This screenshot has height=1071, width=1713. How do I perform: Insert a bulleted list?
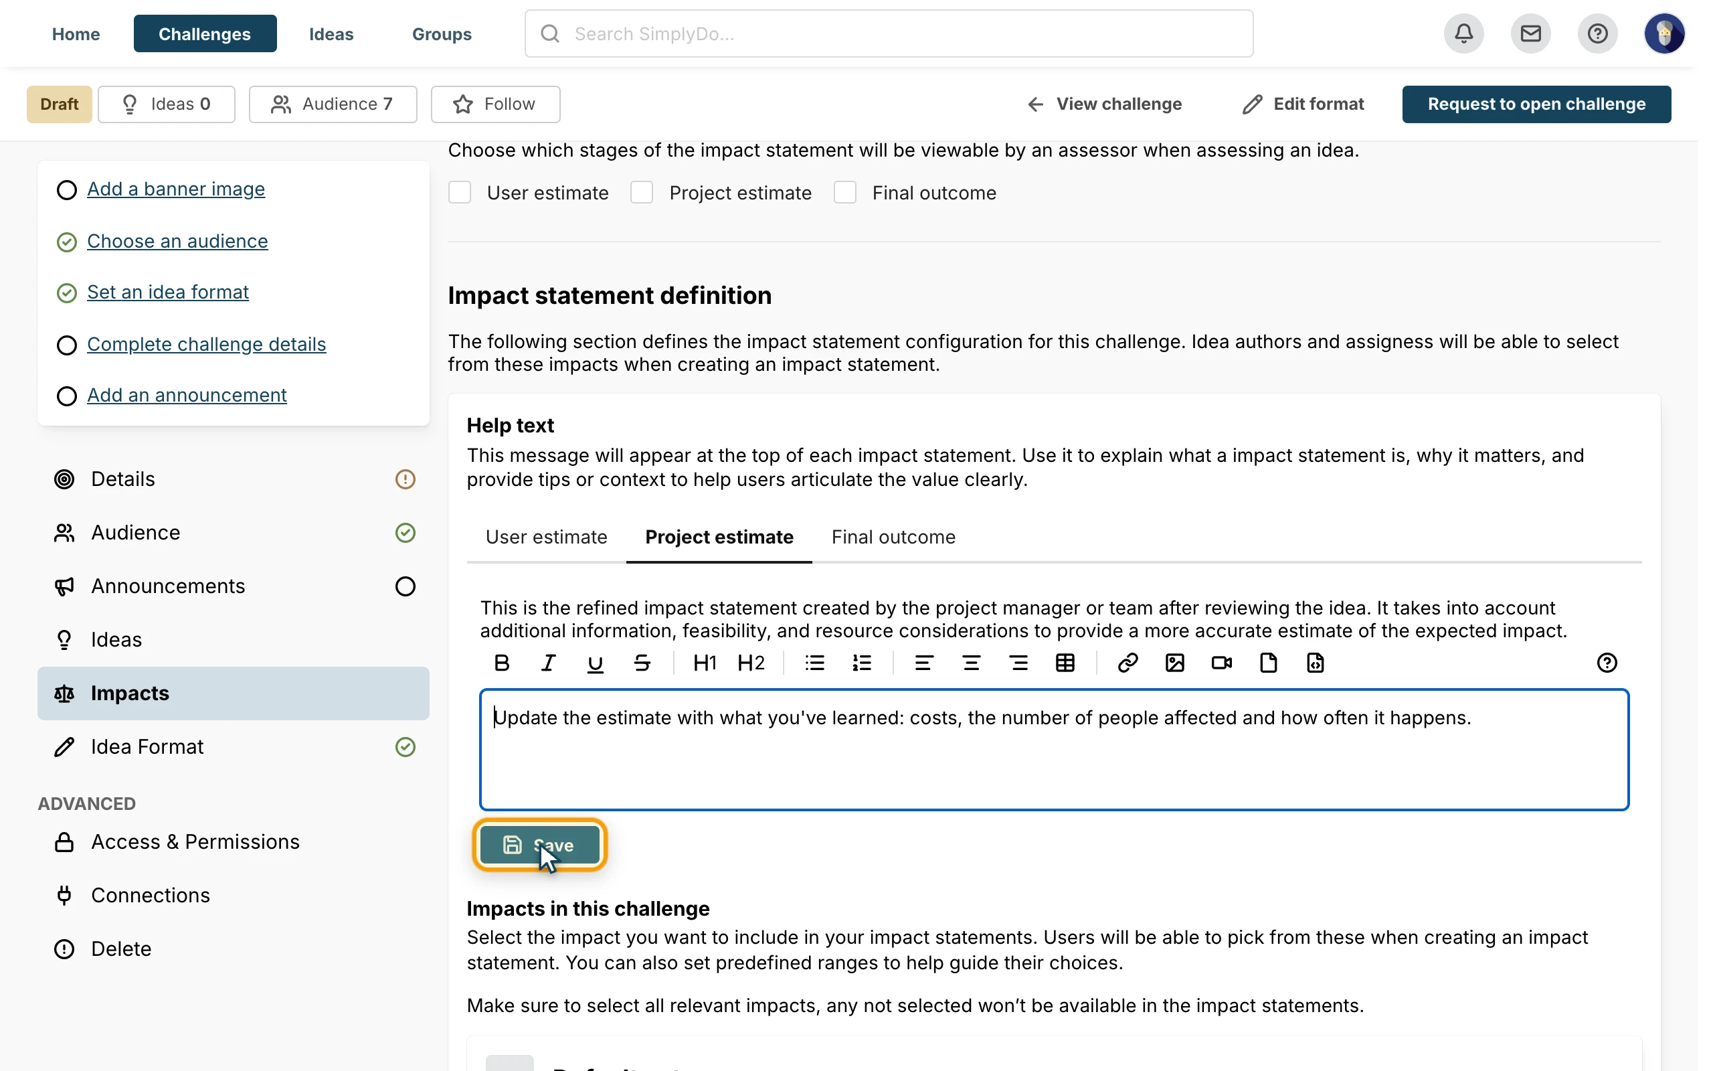click(815, 663)
